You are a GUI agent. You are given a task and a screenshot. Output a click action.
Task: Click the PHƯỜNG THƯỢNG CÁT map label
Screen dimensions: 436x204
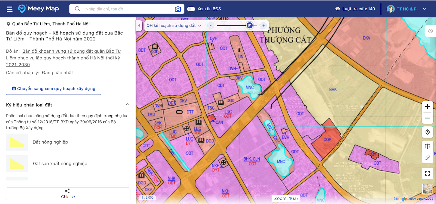285,35
